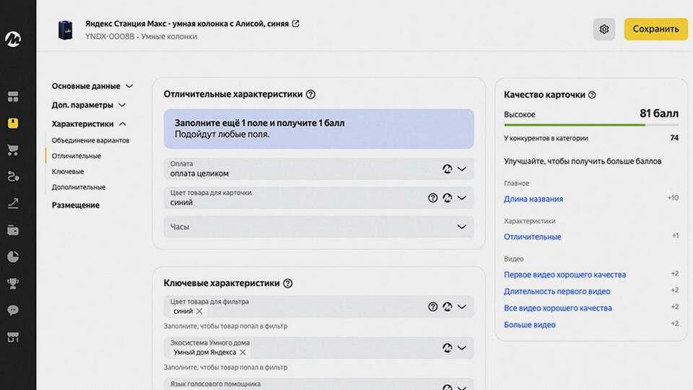This screenshot has height=390, width=693.
Task: Click help icon beside Качество карточки
Action: 592,95
